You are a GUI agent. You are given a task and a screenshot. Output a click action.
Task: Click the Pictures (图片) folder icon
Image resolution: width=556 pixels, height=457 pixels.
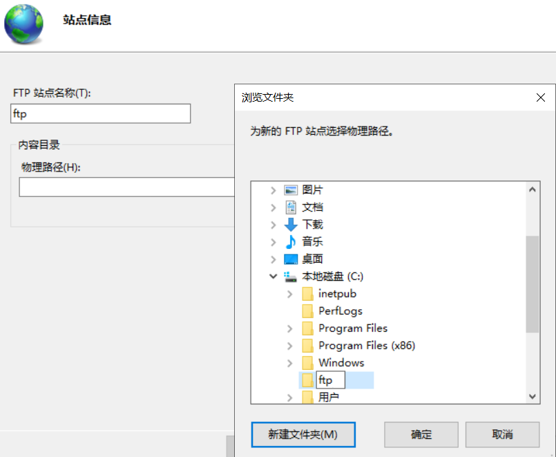coord(291,190)
